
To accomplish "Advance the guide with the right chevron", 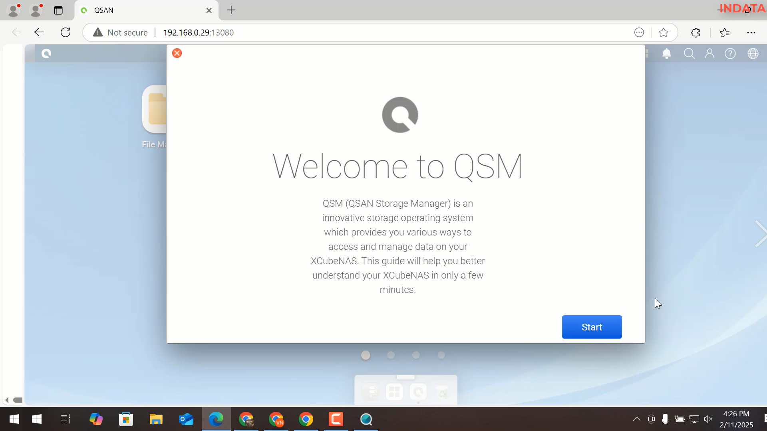I will point(761,233).
